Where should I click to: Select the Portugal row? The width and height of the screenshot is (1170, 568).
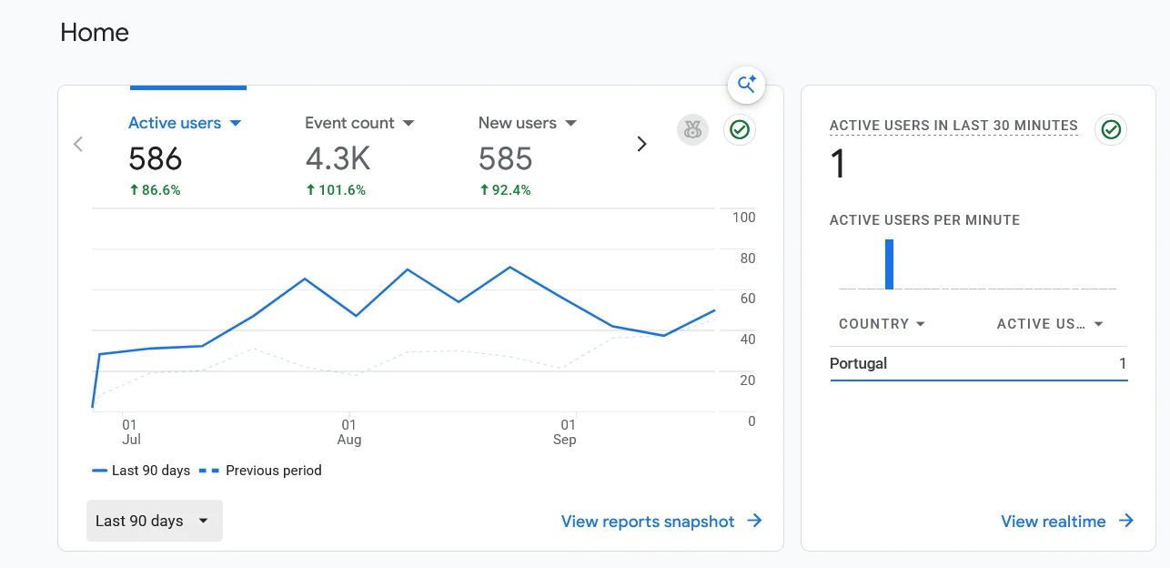(979, 364)
